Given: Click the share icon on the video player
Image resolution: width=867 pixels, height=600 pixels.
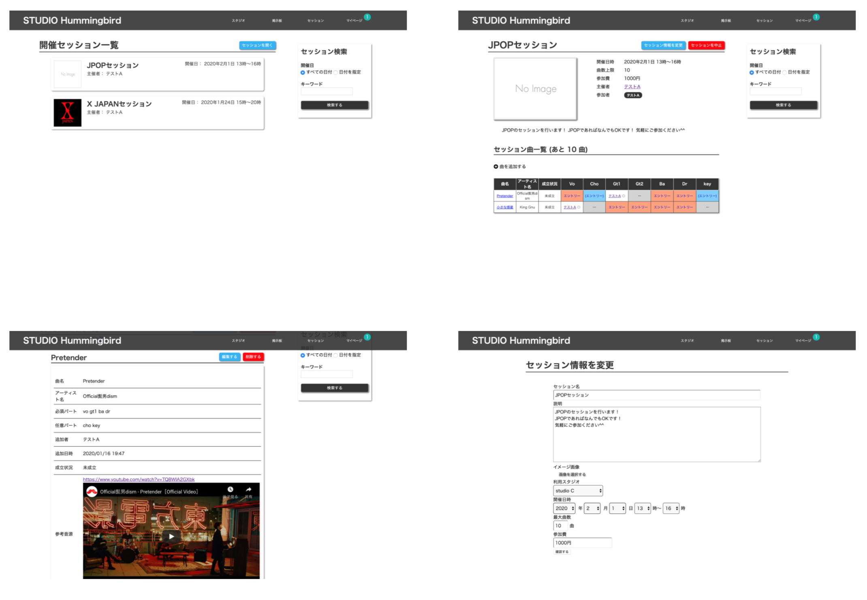Looking at the screenshot, I should pyautogui.click(x=249, y=489).
